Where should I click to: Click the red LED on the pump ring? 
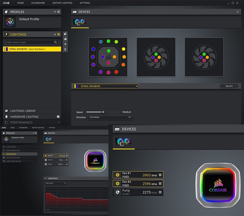tap(116, 72)
